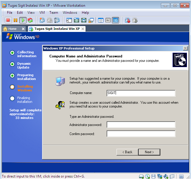Switch to the Home tab
The image size is (191, 179).
(x=13, y=29)
